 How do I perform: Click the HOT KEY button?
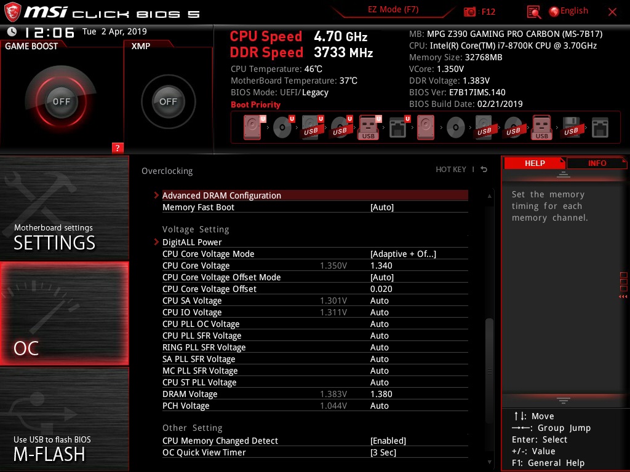(451, 170)
